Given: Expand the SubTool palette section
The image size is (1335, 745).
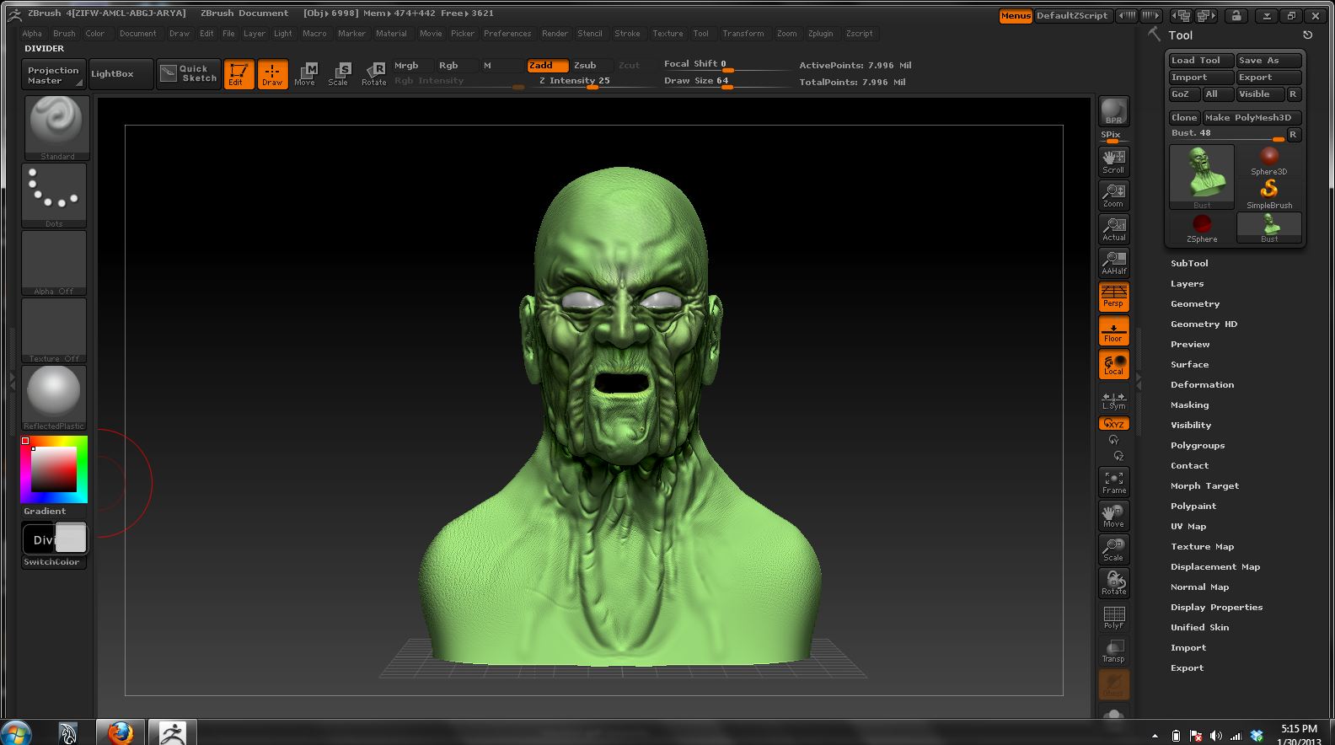Looking at the screenshot, I should click(1189, 263).
